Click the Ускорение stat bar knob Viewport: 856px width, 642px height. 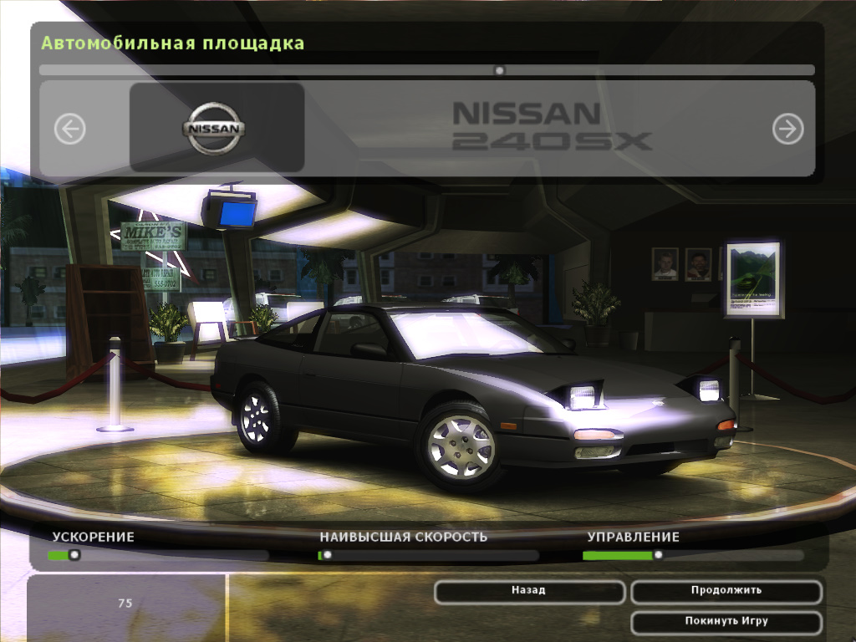(x=74, y=555)
